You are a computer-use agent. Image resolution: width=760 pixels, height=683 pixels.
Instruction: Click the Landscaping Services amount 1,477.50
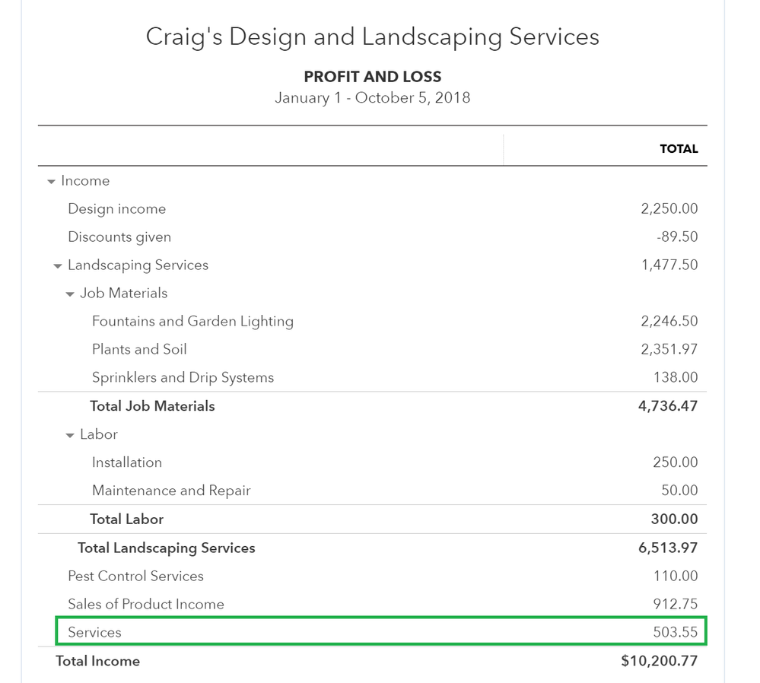[x=669, y=265]
